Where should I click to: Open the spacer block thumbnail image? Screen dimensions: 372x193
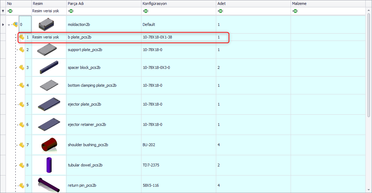[x=49, y=67]
